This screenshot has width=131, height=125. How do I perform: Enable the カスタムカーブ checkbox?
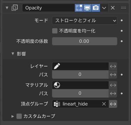coord(19,116)
